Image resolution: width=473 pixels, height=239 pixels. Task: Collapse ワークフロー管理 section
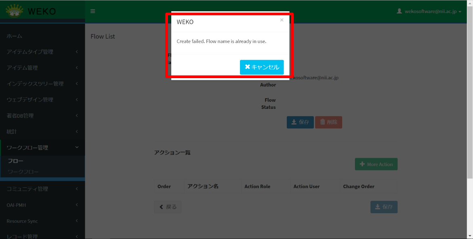pyautogui.click(x=42, y=148)
